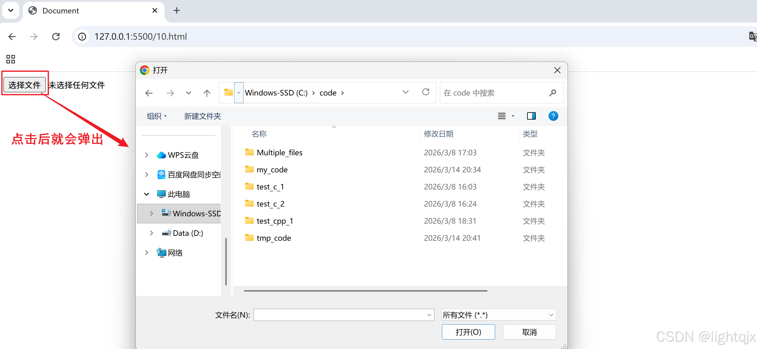Open the browser apps grid icon
The width and height of the screenshot is (757, 349).
coord(11,59)
